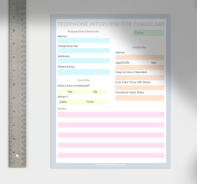197x184 pixels.
Task: Click the green Date field at top
Action: (x=149, y=33)
